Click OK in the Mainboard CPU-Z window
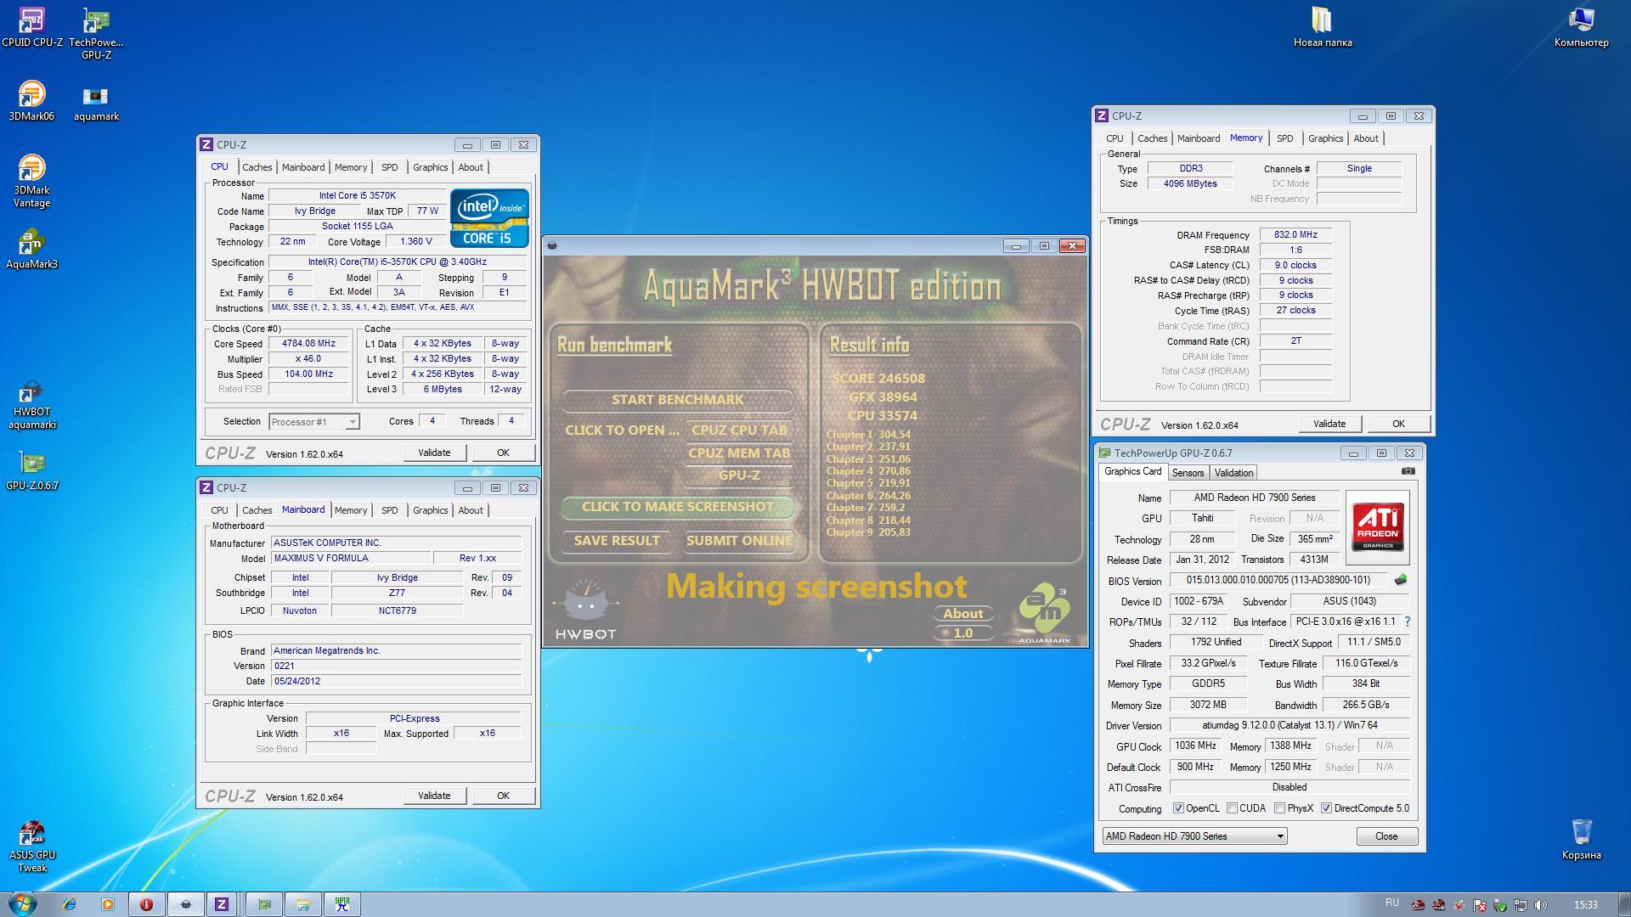Screen dimensions: 1631x917 pyautogui.click(x=503, y=796)
